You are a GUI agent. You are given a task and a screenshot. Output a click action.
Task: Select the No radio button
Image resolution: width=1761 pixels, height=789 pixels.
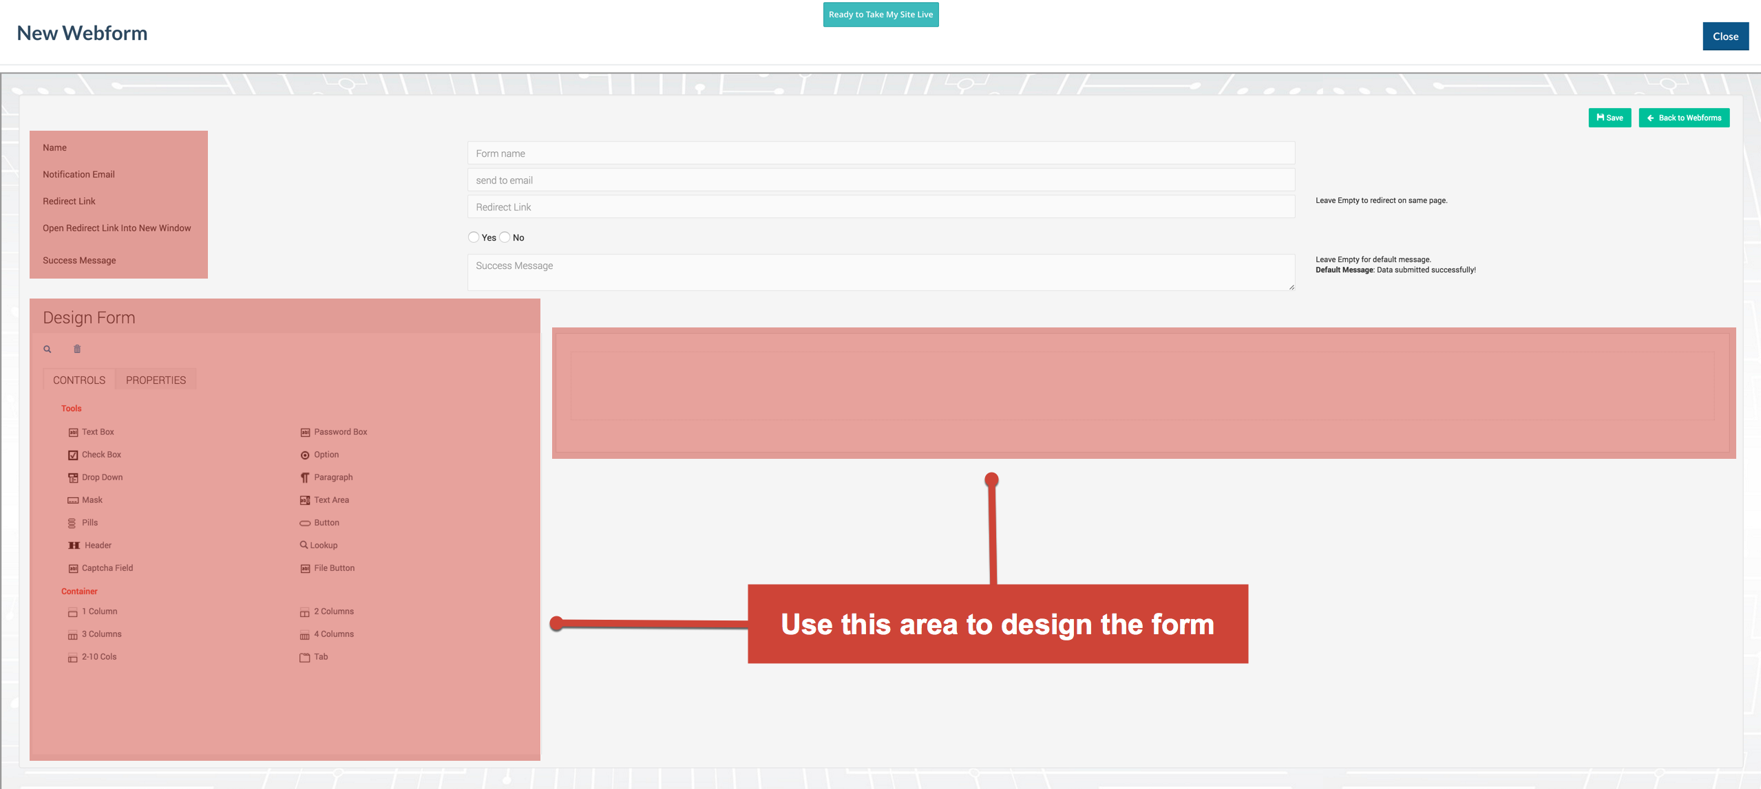pyautogui.click(x=505, y=237)
